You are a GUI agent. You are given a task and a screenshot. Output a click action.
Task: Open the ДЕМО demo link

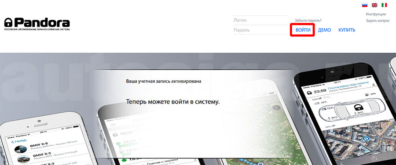[x=325, y=30]
